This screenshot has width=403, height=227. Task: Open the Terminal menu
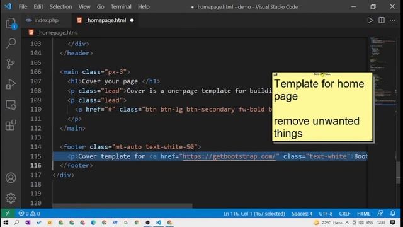[121, 7]
